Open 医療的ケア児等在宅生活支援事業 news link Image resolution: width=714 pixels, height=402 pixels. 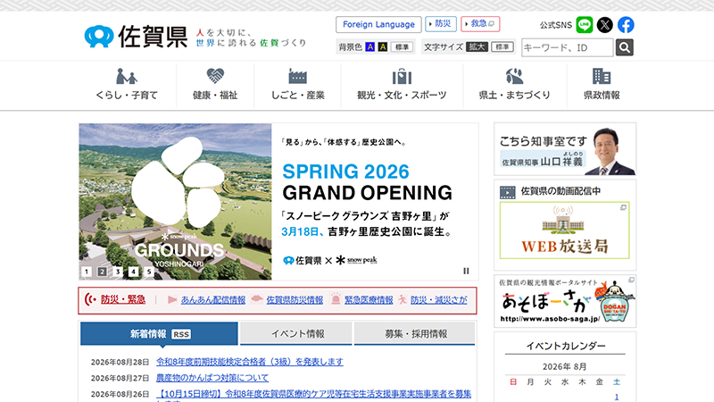pyautogui.click(x=314, y=394)
